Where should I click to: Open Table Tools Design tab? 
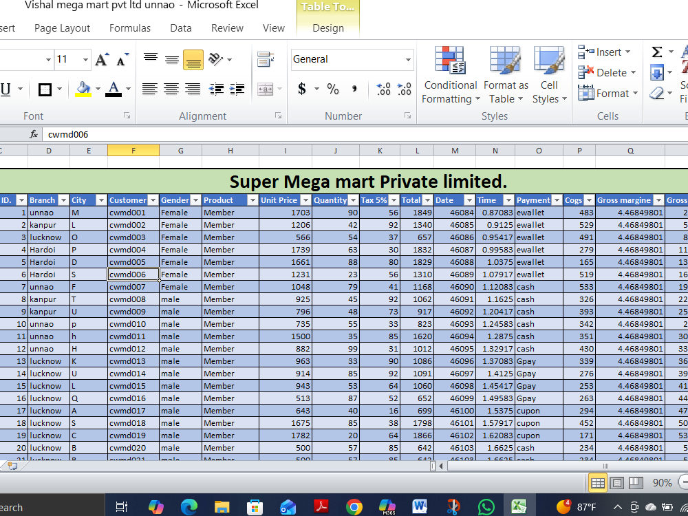pos(328,28)
